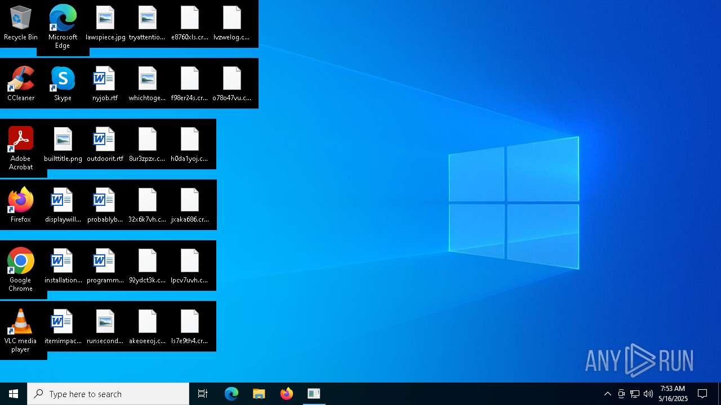The image size is (721, 405).
Task: Select the VLC media player shortcut
Action: coord(21,331)
